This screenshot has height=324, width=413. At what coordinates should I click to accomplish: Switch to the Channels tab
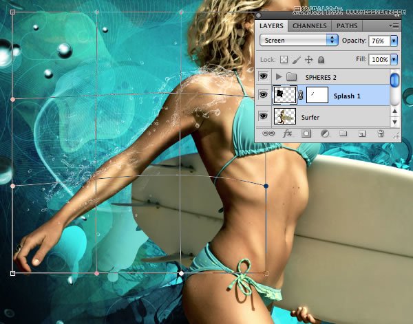[x=310, y=25]
